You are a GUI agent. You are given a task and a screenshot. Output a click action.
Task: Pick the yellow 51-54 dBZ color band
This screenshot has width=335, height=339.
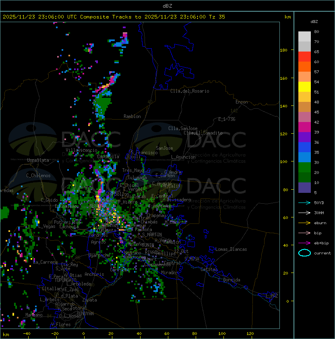304,87
